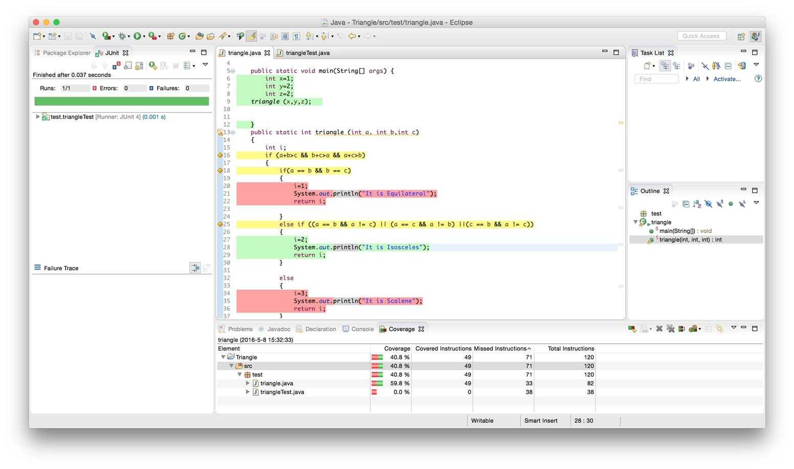Click the Run Last Tool external tools icon
The image size is (794, 469).
[152, 36]
